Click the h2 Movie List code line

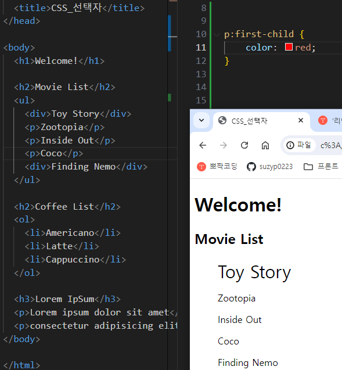(64, 87)
